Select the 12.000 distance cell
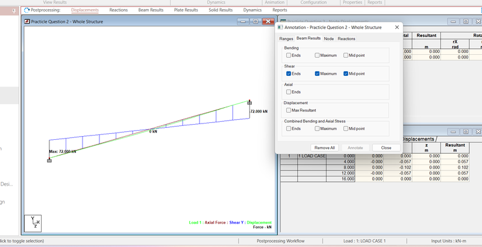 click(340, 174)
